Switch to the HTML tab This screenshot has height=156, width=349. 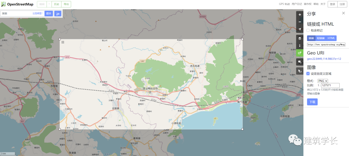(x=331, y=38)
